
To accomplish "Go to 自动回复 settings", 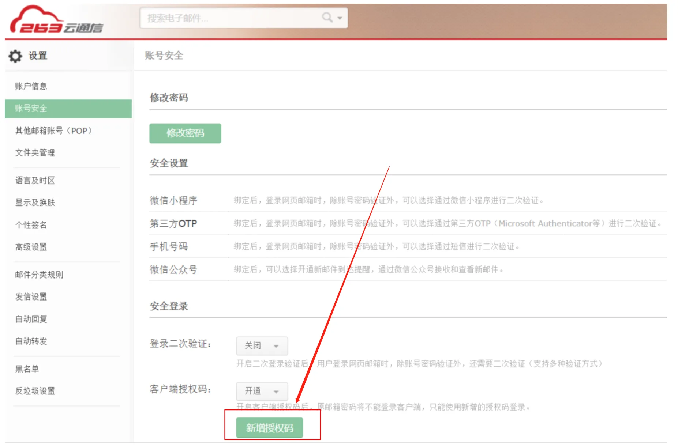I will (31, 319).
